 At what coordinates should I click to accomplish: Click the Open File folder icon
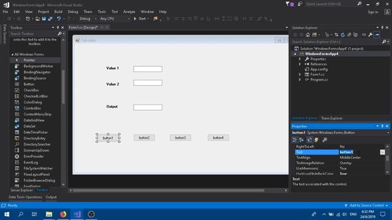coord(37,19)
